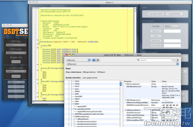Click the Replace text input field
Screen dimensions: 193x127
172,41
